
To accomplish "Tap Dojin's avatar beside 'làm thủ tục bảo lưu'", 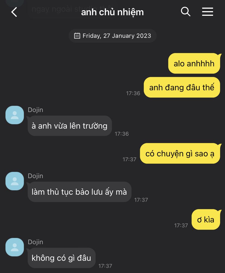I will pos(15,181).
